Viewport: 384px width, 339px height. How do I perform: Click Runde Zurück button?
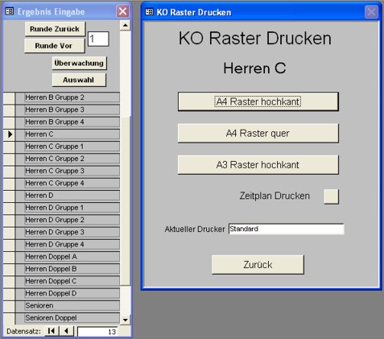pos(55,29)
